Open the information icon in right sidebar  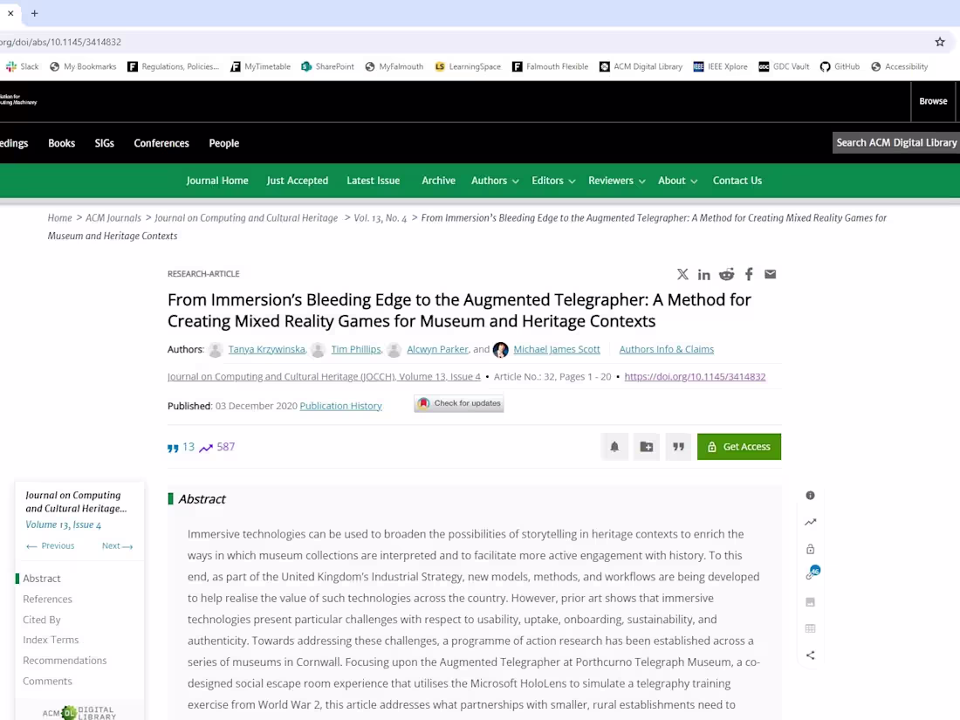pyautogui.click(x=811, y=496)
